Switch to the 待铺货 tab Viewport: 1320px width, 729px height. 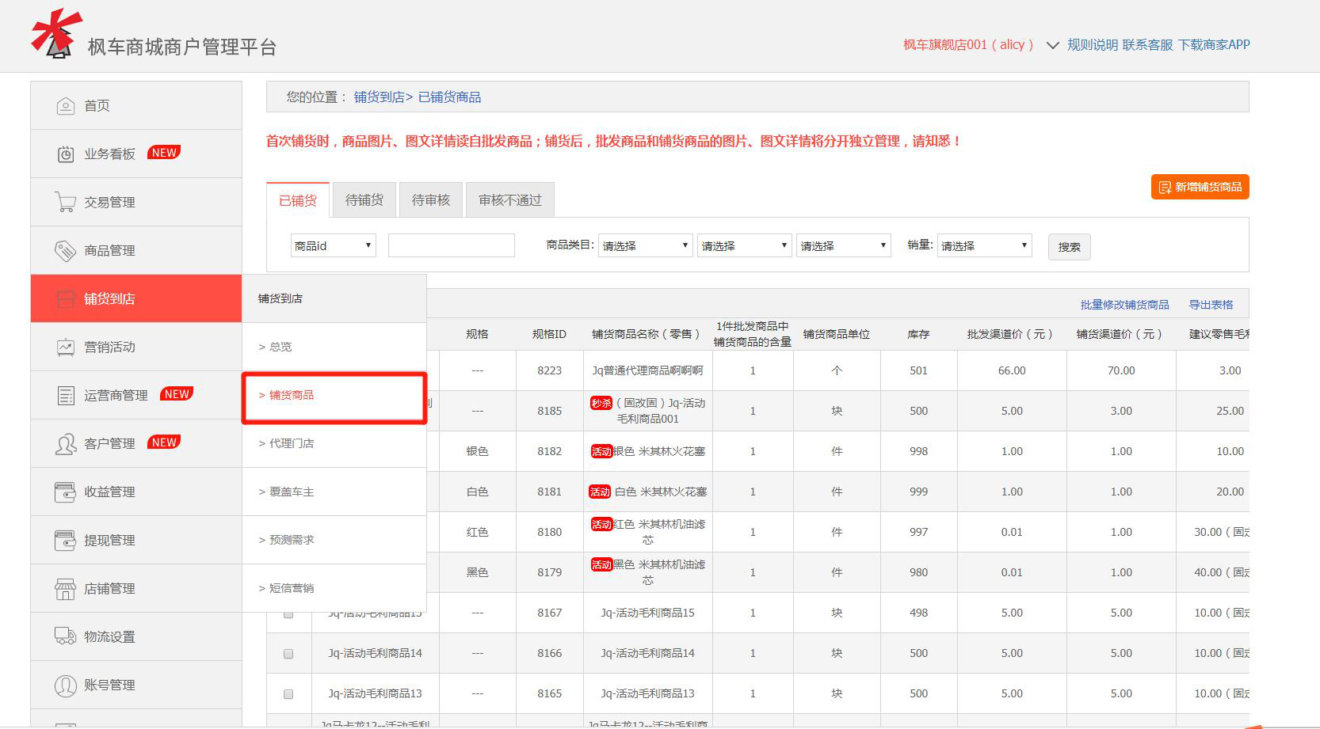[x=364, y=200]
